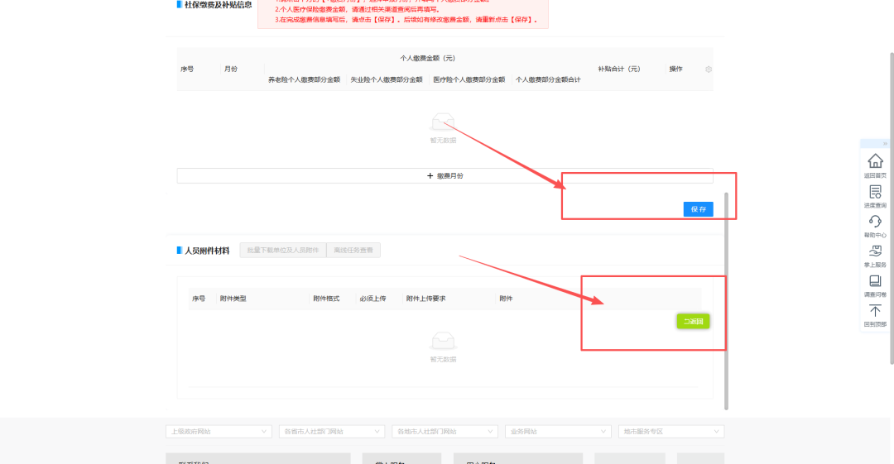The width and height of the screenshot is (894, 464).
Task: Click 个人缴费金额（元） group header
Action: pyautogui.click(x=428, y=58)
